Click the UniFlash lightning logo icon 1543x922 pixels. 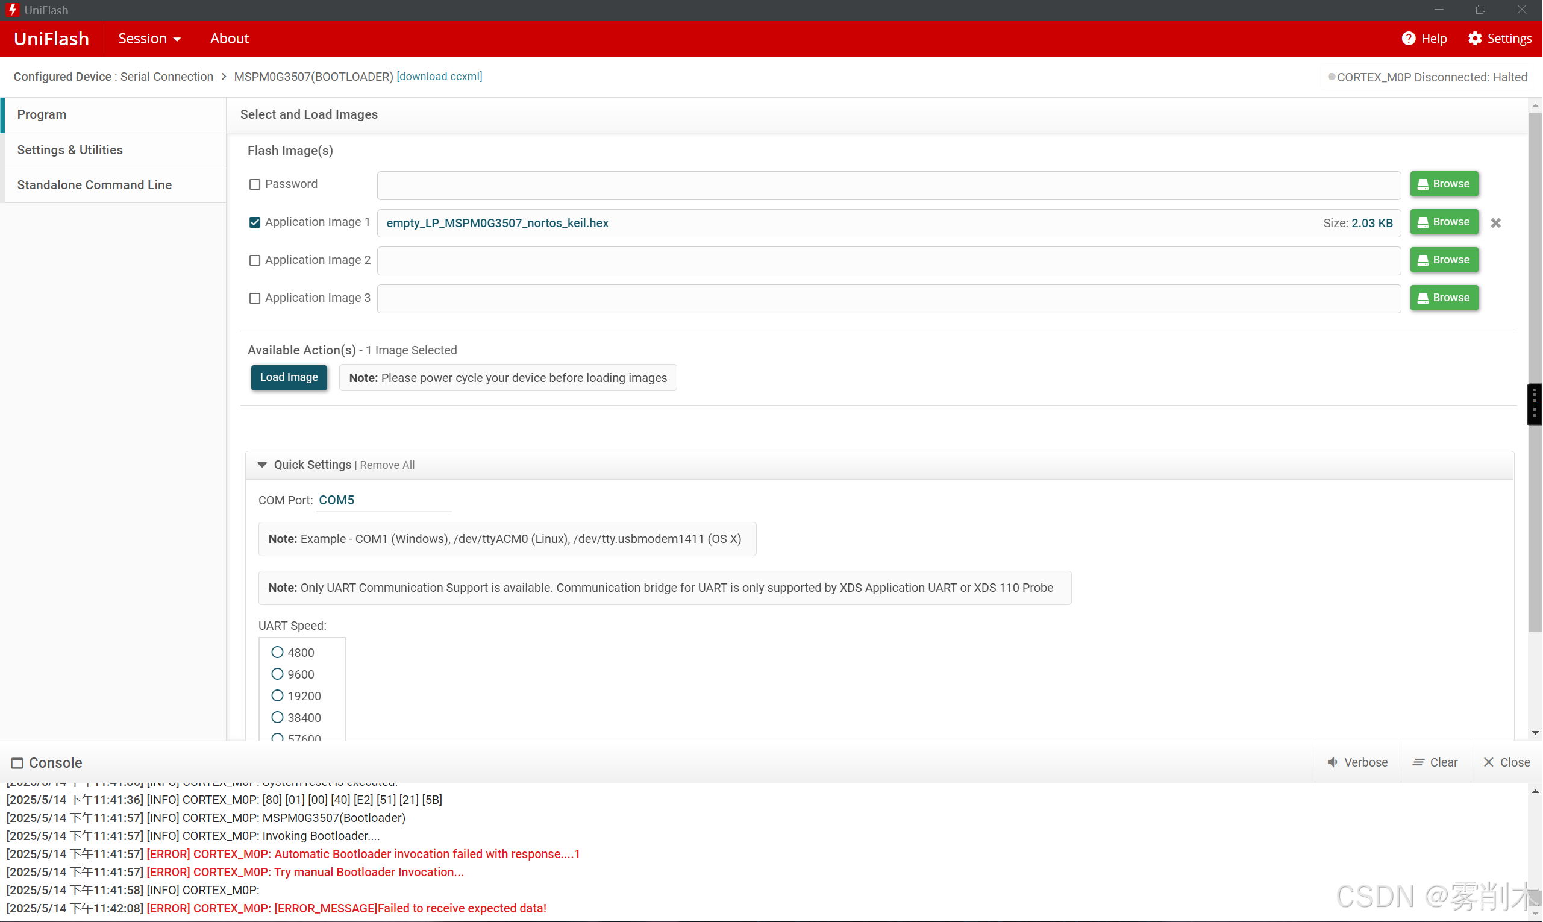pos(12,10)
